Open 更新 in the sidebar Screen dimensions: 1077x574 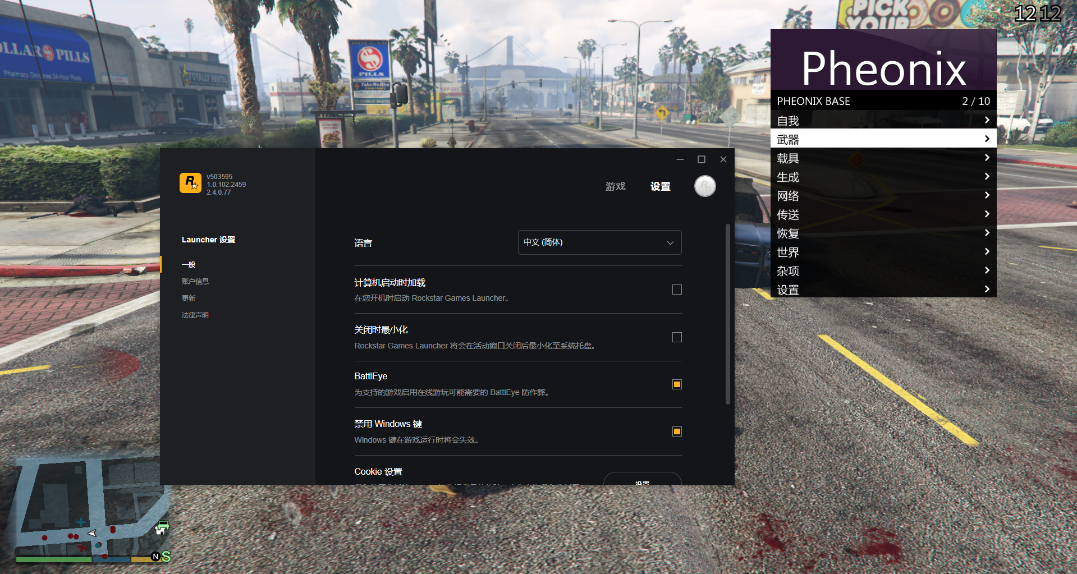189,299
